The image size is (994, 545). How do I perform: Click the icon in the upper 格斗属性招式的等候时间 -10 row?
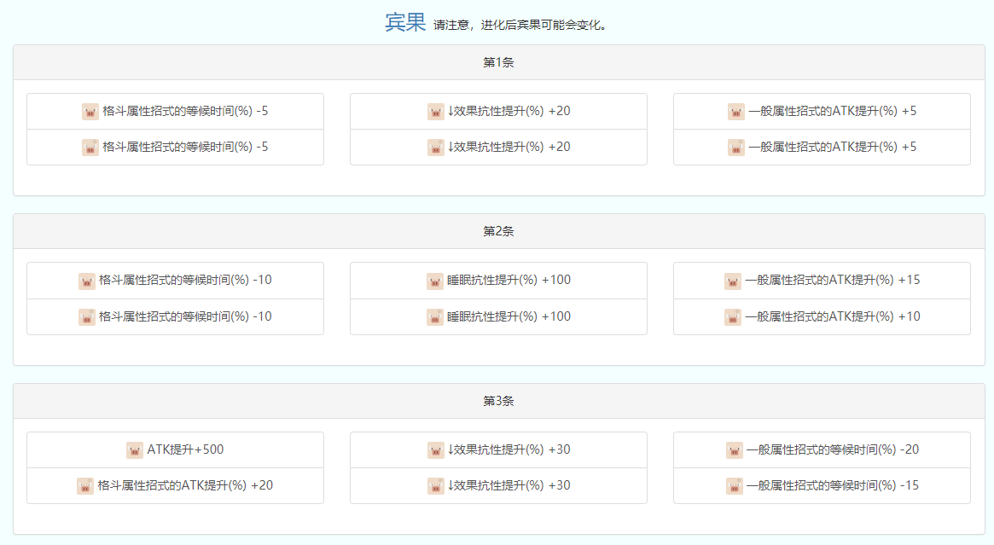[x=87, y=281]
